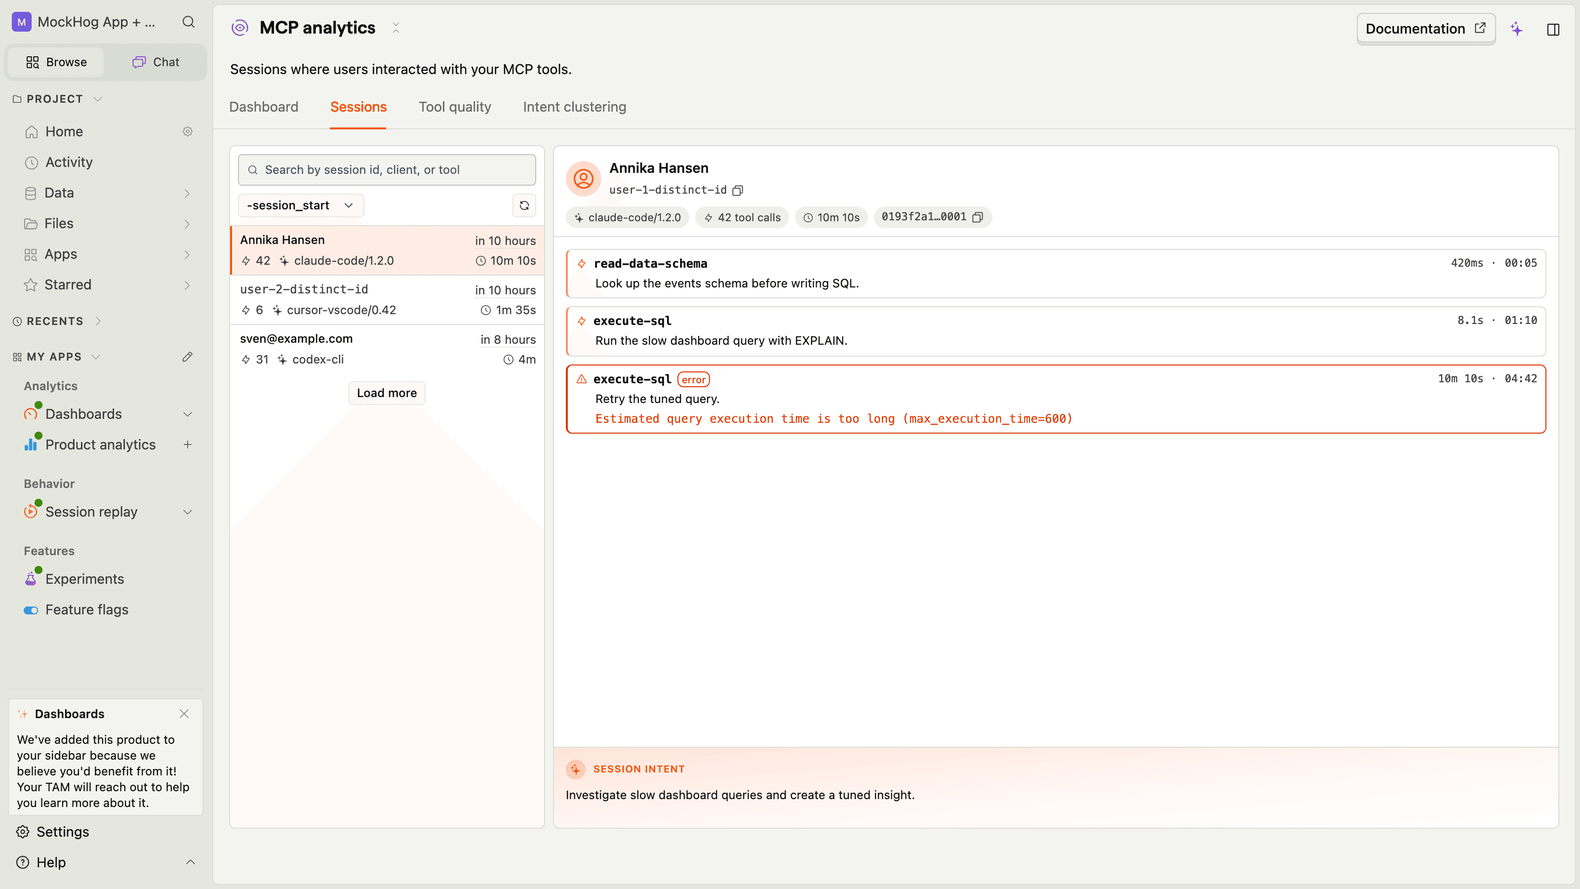Screen dimensions: 1580x889
Task: Click the red error badge
Action: pyautogui.click(x=693, y=380)
